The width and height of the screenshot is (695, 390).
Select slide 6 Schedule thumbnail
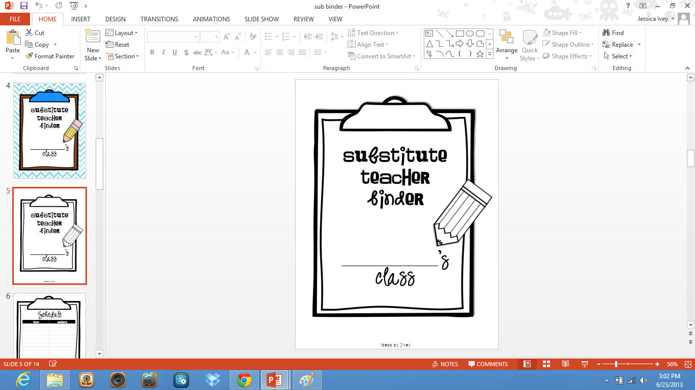50,326
